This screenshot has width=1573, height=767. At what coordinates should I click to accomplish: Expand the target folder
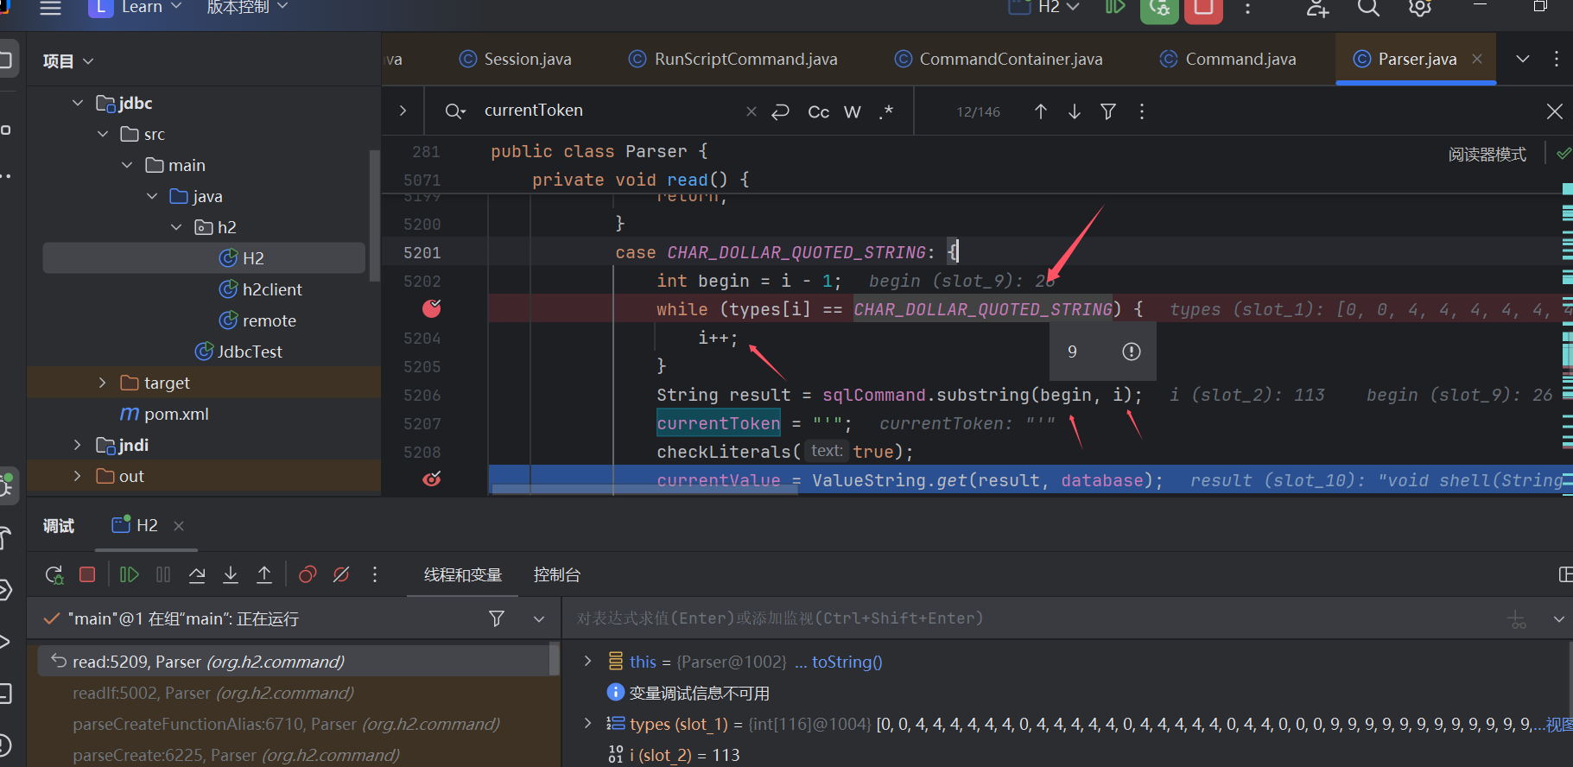[103, 383]
